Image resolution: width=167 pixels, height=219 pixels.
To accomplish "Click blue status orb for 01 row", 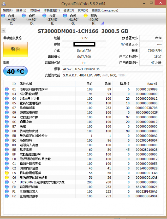I will tap(7, 89).
